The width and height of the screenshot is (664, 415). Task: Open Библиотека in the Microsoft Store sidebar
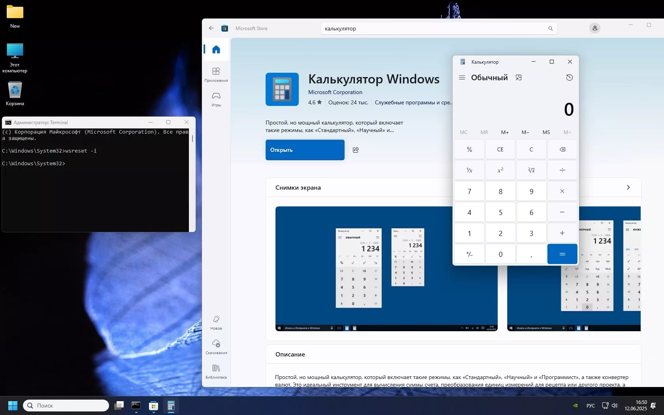click(216, 371)
